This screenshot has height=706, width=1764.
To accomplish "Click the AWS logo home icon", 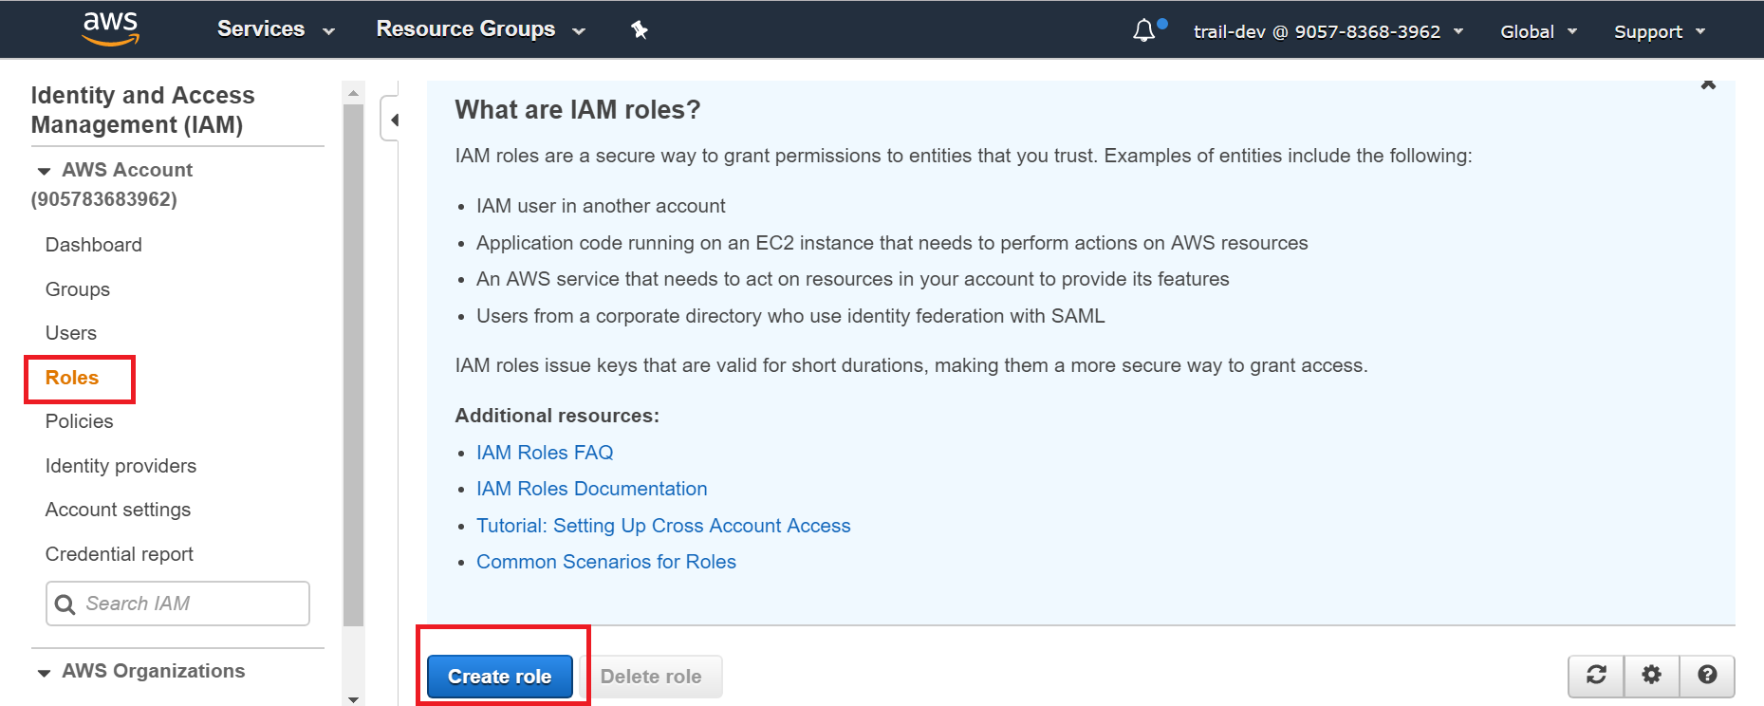I will click(111, 28).
